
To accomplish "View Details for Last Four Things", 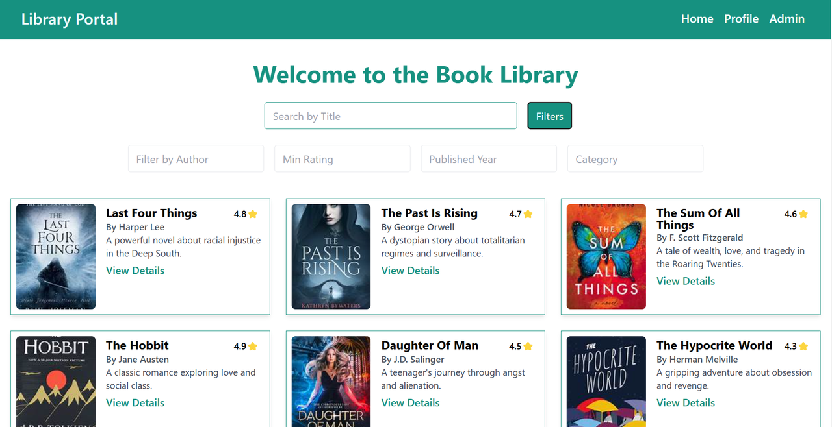I will click(135, 271).
